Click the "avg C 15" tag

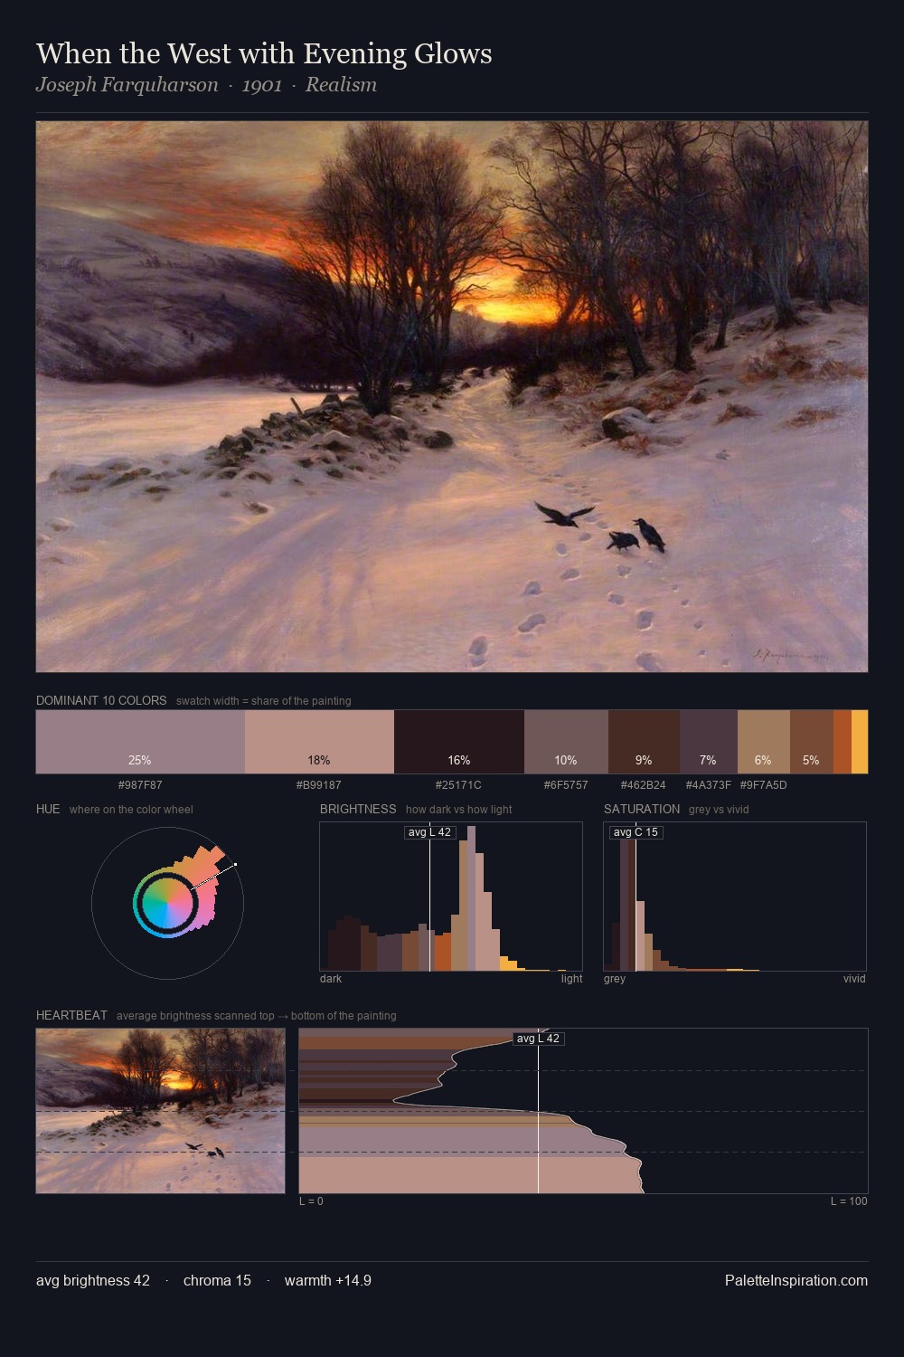[x=636, y=832]
